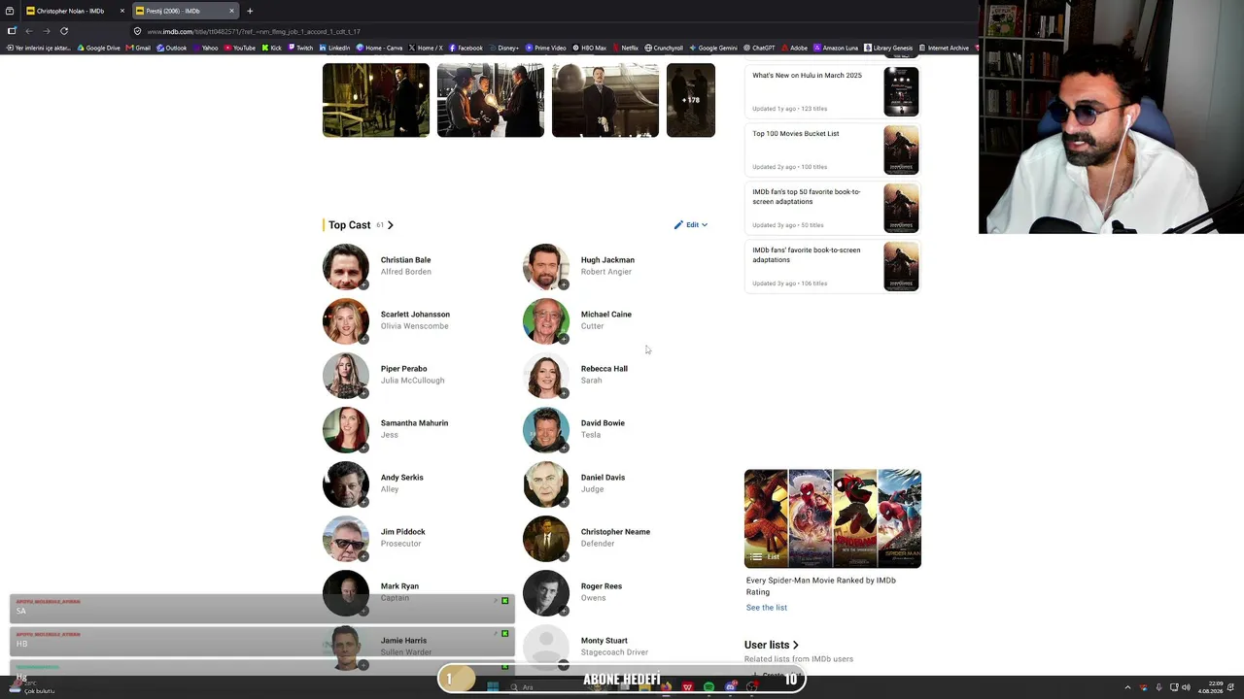Open the Spider-Man movies list poster collage
The height and width of the screenshot is (699, 1244).
click(833, 518)
